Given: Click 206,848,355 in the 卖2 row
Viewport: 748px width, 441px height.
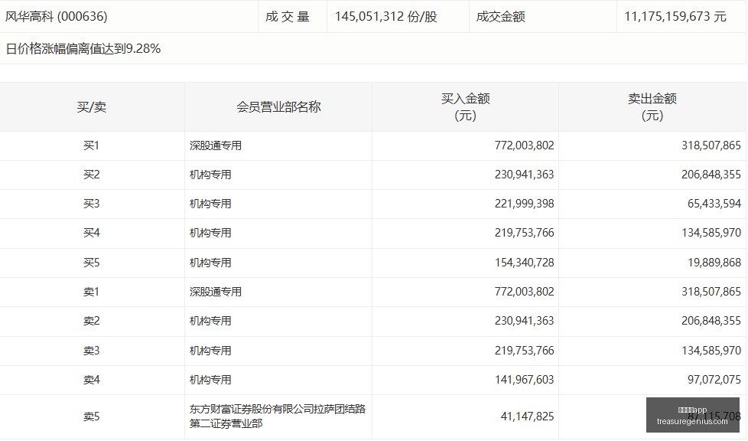Looking at the screenshot, I should click(x=711, y=321).
